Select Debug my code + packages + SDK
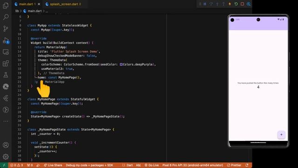298x168 pixels. click(x=89, y=165)
